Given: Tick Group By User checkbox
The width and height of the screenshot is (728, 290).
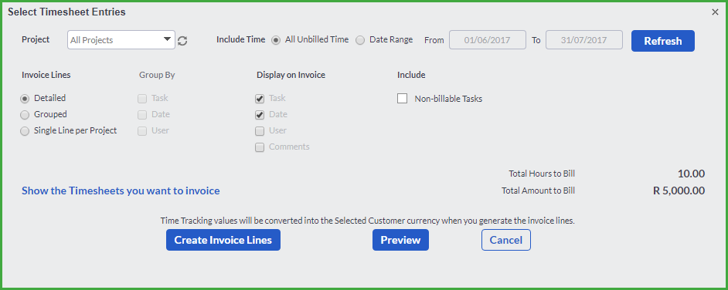Looking at the screenshot, I should (x=142, y=131).
